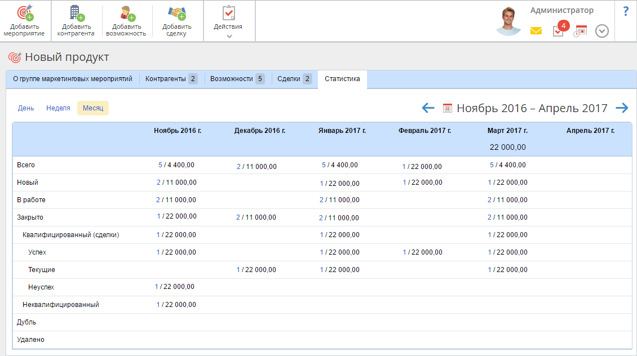The height and width of the screenshot is (356, 637).
Task: Open calendar date picker beside period title
Action: [448, 108]
